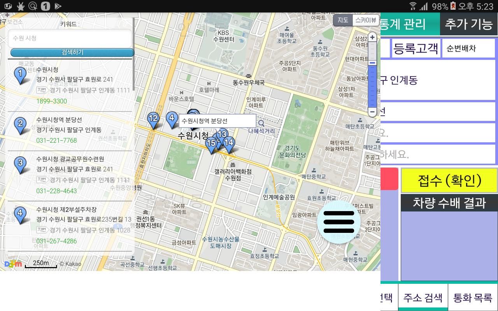Call phone number 031-228-4643
498x311 pixels.
[56, 191]
